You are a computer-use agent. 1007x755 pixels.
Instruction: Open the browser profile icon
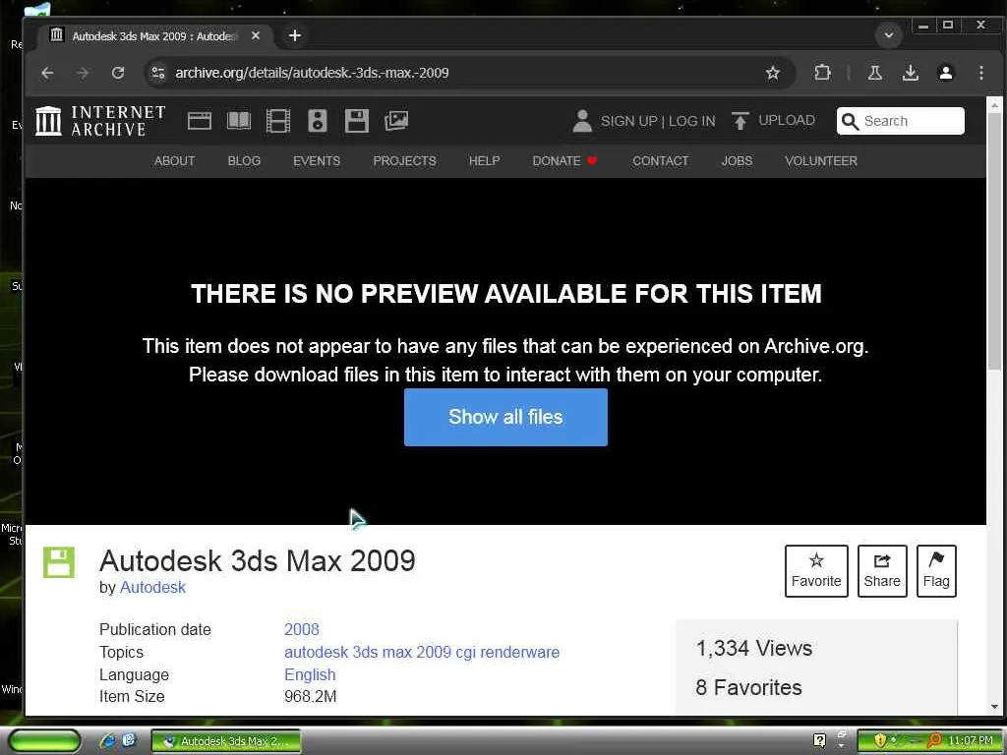(x=945, y=73)
